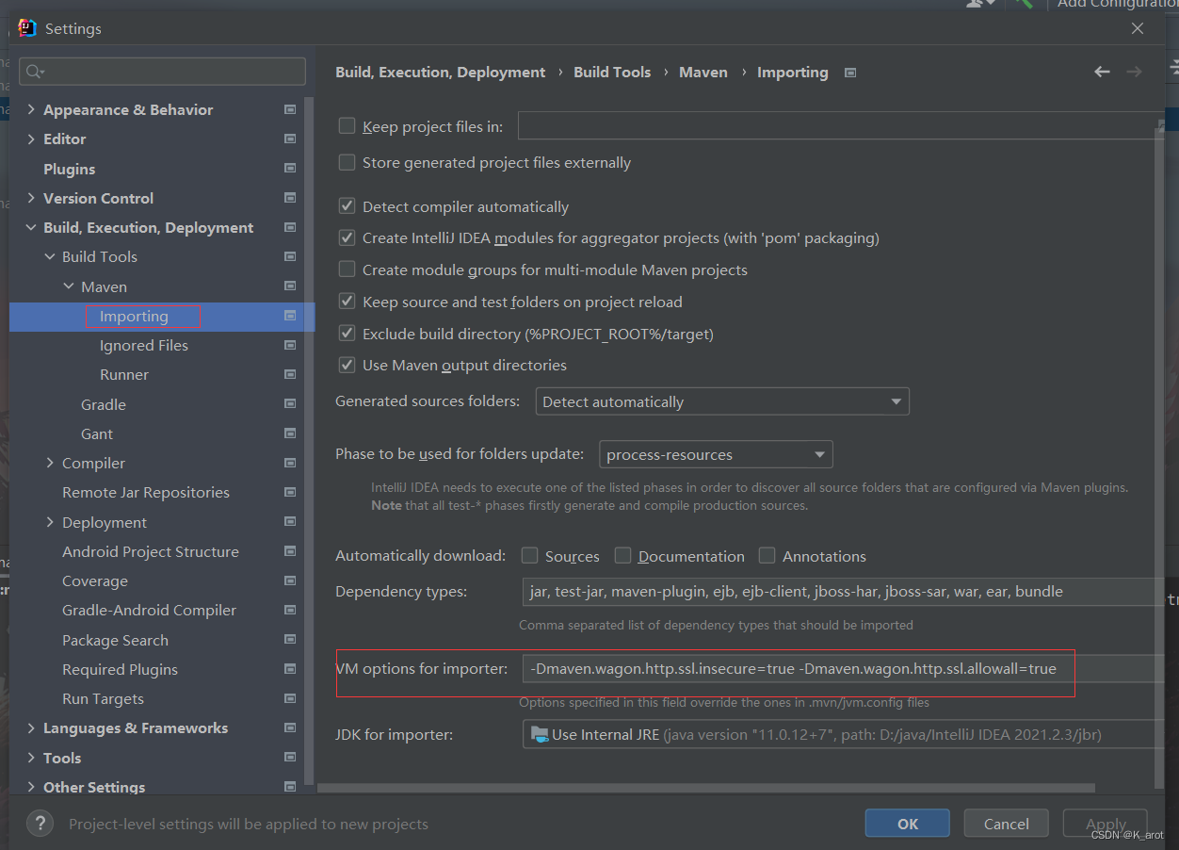This screenshot has width=1179, height=850.
Task: Enable Keep project files in checkbox
Action: (347, 125)
